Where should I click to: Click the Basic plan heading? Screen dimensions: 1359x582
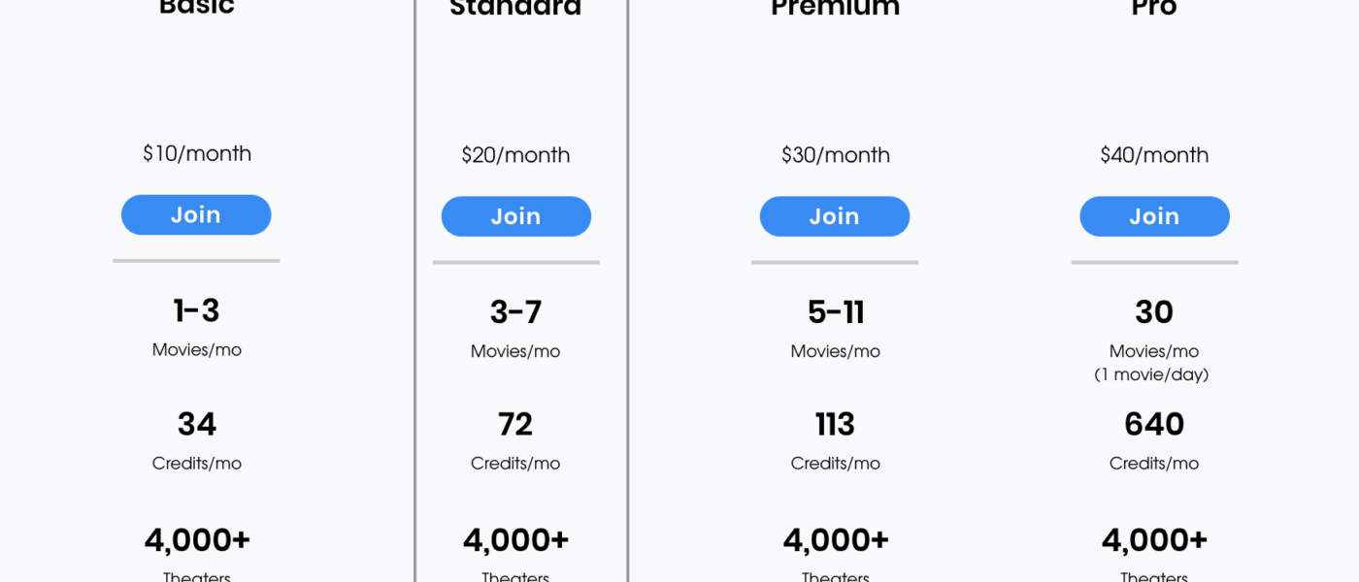click(x=197, y=8)
